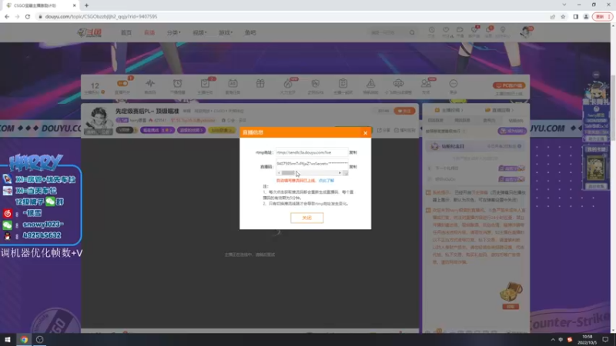This screenshot has width=616, height=346.
Task: Open the followed heart icon in header
Action: [446, 30]
